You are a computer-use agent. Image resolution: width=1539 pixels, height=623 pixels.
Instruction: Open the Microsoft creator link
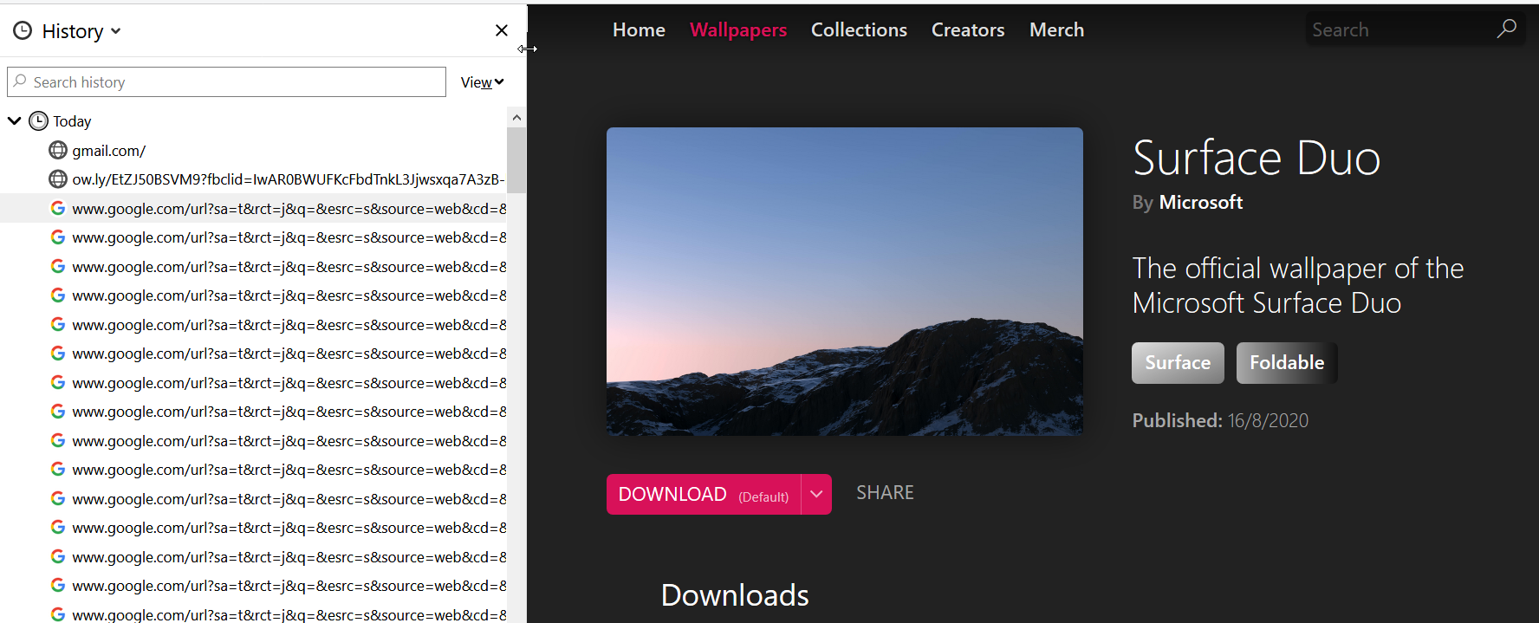(1201, 202)
